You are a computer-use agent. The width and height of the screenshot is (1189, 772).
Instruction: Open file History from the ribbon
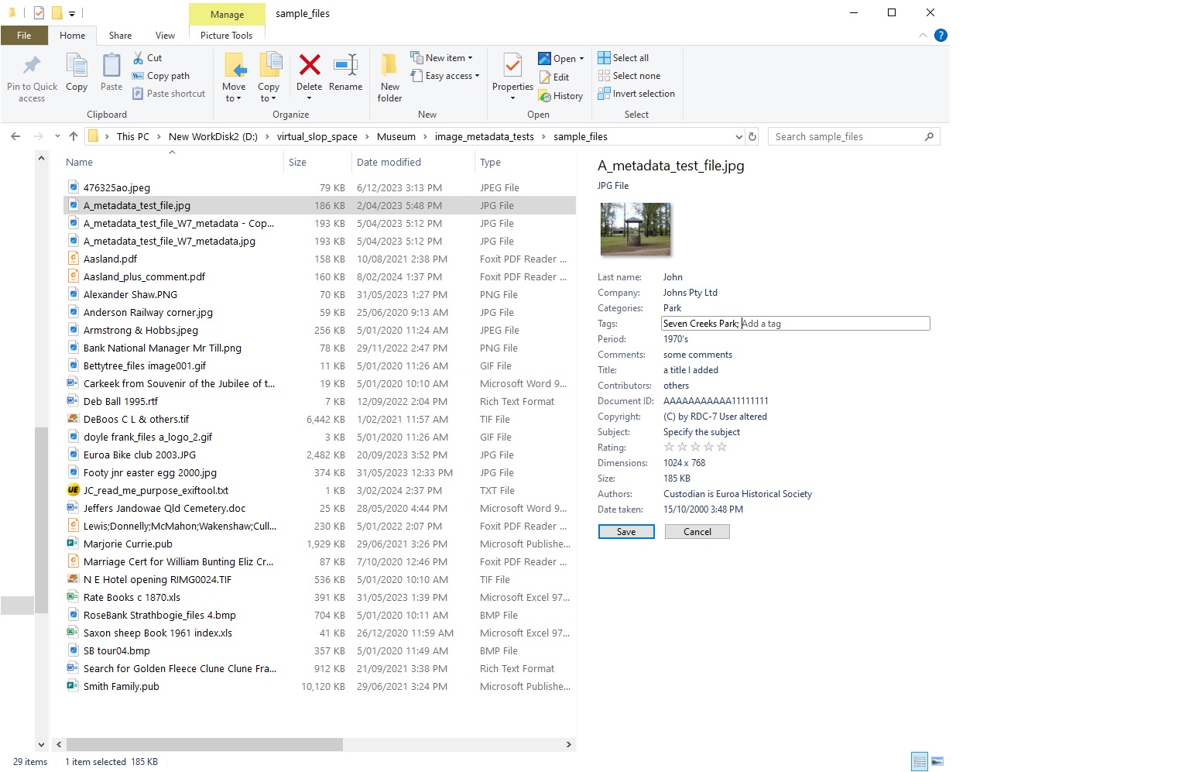tap(561, 95)
